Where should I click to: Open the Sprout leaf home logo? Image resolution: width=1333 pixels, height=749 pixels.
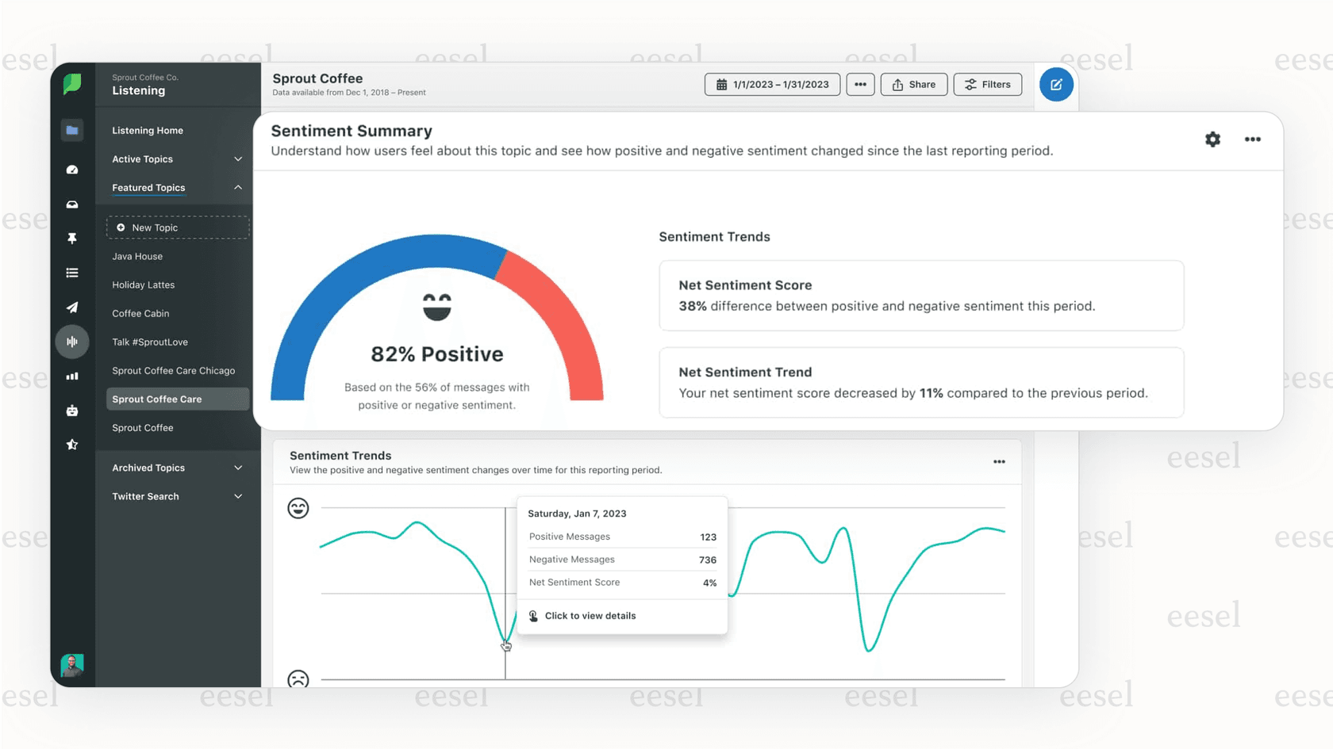[72, 84]
